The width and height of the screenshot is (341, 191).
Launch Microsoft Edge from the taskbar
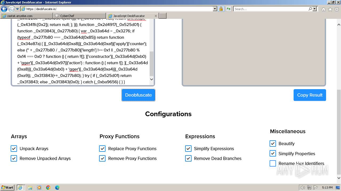57,188
